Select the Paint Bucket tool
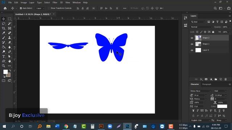 [4, 47]
